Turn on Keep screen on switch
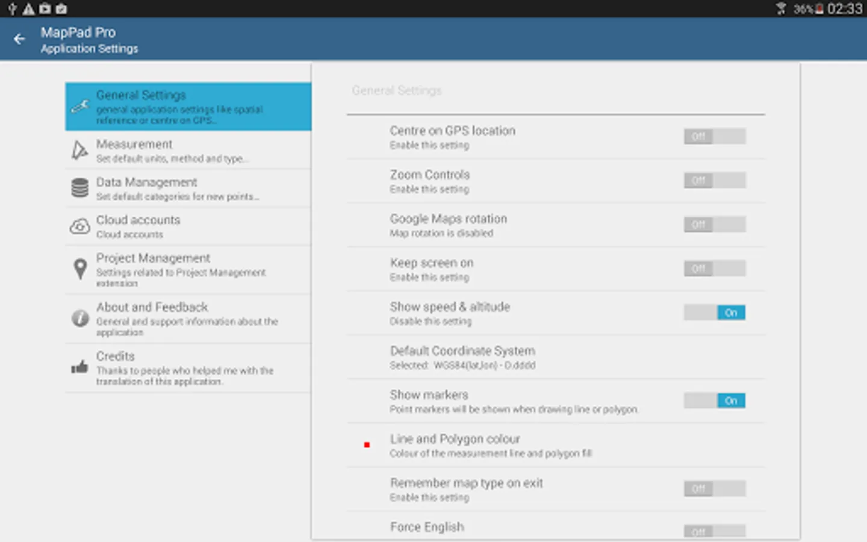 [715, 268]
